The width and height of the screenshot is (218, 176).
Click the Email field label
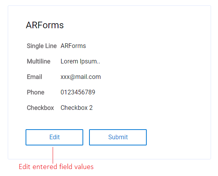click(x=34, y=77)
